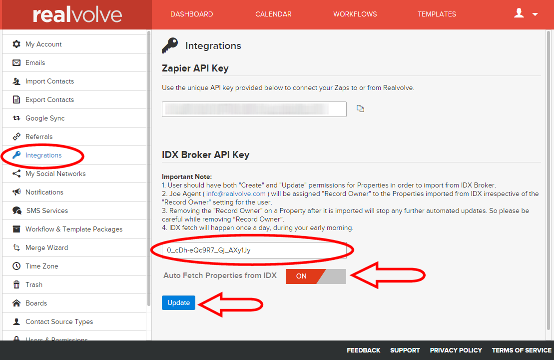Click the Google Sync arrows icon

tap(16, 118)
